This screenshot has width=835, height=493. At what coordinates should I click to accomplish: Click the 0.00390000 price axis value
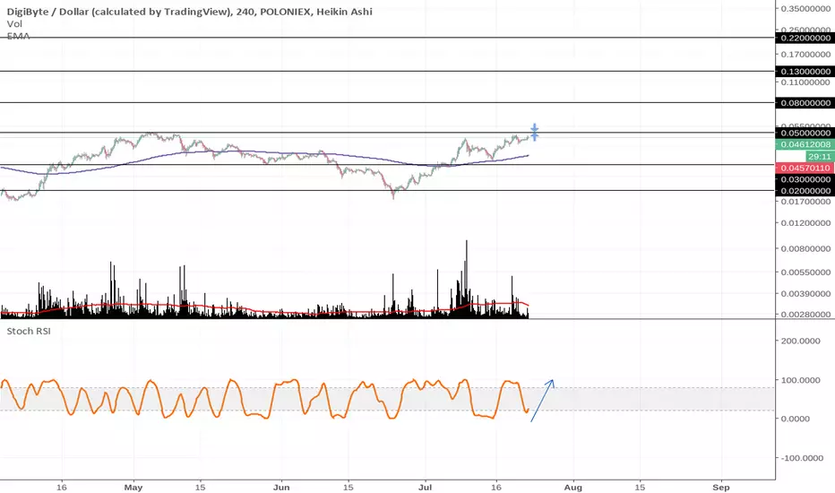coord(805,293)
